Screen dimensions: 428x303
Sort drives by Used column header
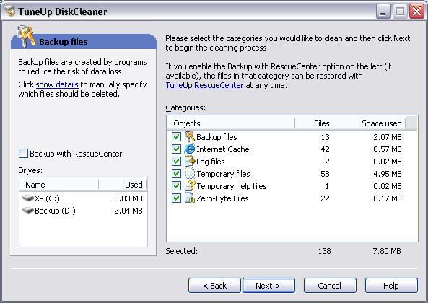click(x=122, y=185)
